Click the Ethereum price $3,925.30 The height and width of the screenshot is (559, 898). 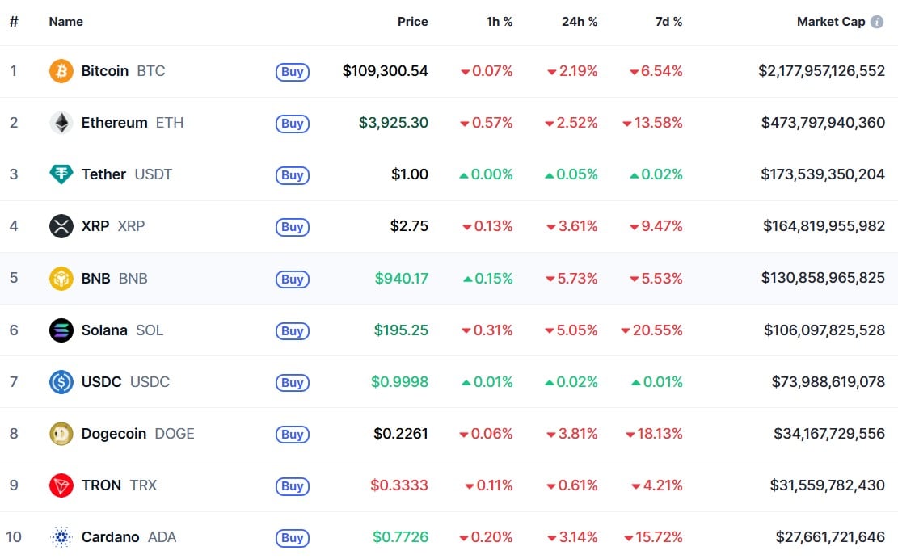click(x=394, y=123)
